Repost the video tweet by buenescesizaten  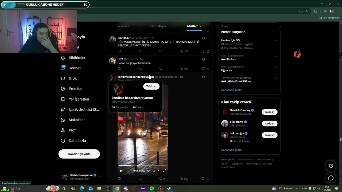coord(140,179)
